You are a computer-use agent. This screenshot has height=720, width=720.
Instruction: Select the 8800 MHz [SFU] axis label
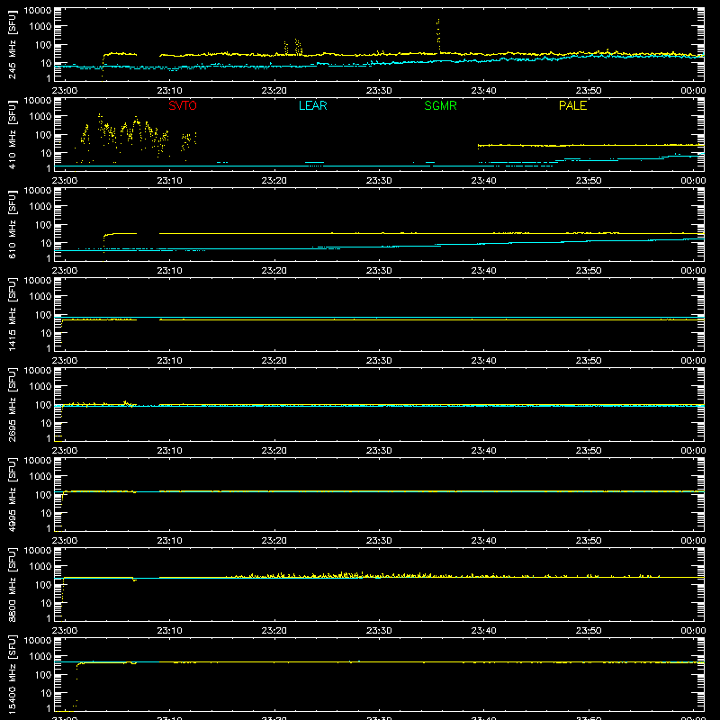click(13, 584)
